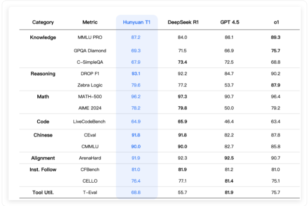Viewport: 308px width, 206px height.
Task: Select GPT 4.5 DROP F1 score 84.7
Action: click(229, 74)
